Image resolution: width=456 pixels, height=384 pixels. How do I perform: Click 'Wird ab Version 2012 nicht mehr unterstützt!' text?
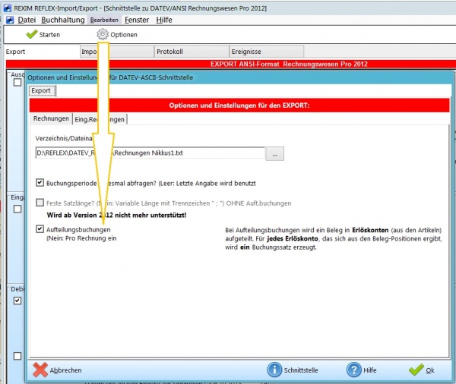pyautogui.click(x=116, y=216)
